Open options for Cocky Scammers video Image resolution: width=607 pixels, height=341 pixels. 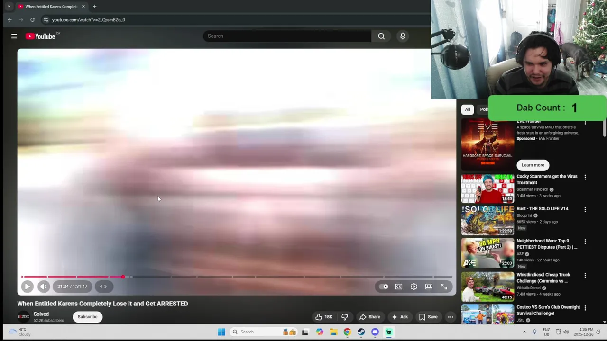[x=585, y=177]
